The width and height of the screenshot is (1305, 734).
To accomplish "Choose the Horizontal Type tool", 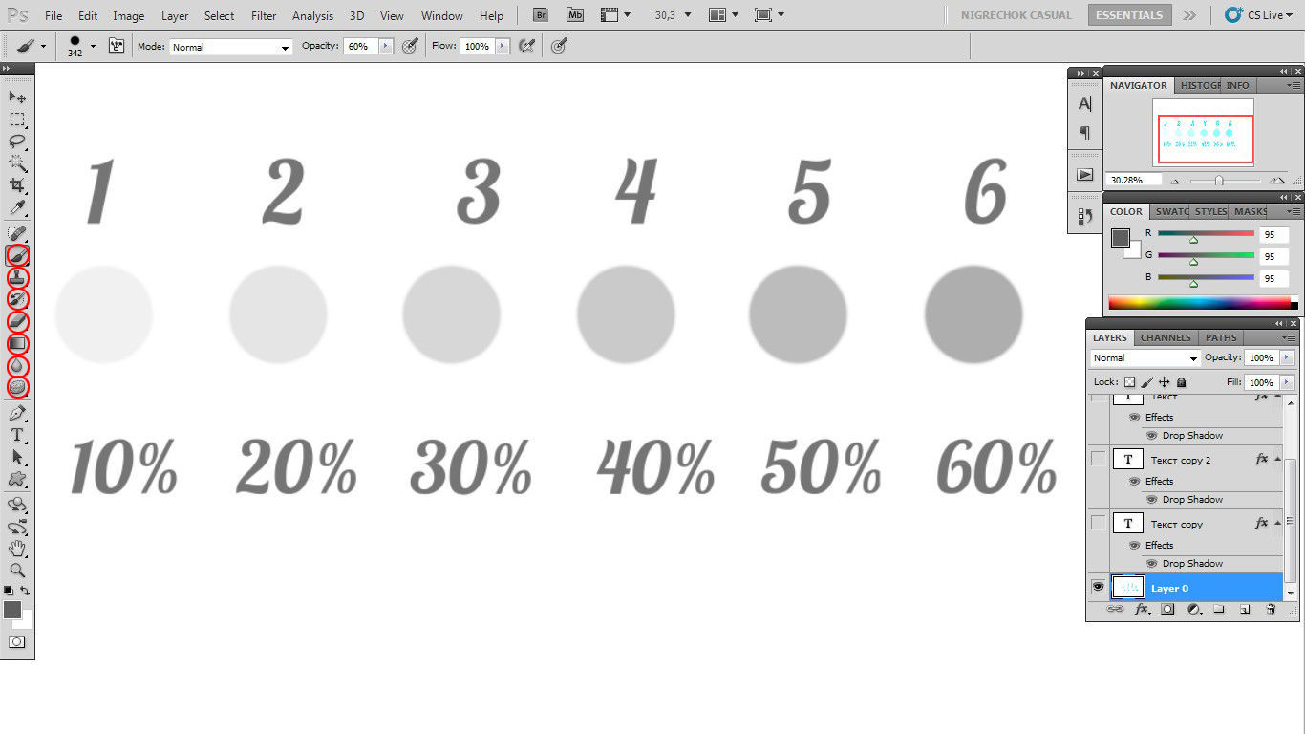I will 17,436.
